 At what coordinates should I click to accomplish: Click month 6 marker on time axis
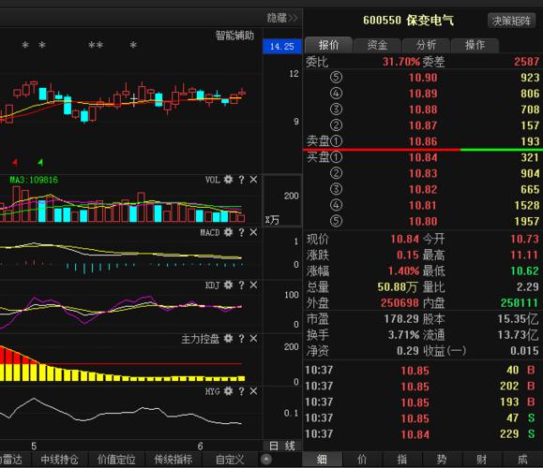click(x=200, y=446)
